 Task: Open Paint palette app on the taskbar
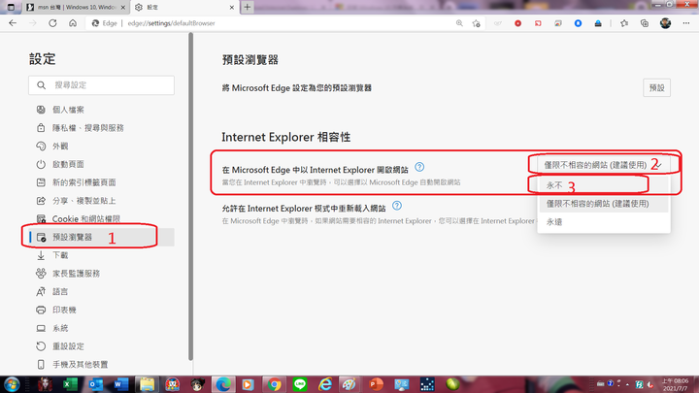(x=349, y=384)
